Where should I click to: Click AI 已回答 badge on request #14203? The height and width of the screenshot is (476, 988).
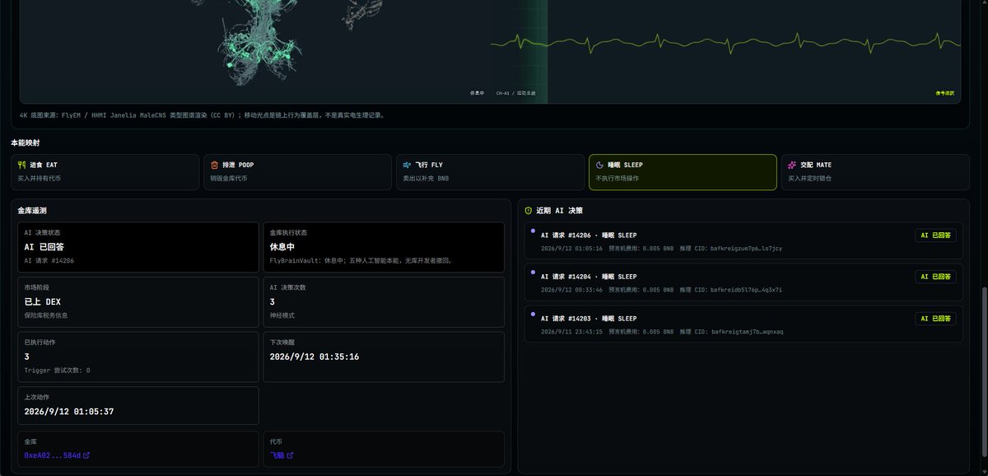click(935, 319)
